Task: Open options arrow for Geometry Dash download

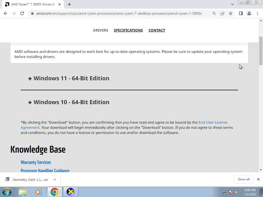Action: point(55,180)
